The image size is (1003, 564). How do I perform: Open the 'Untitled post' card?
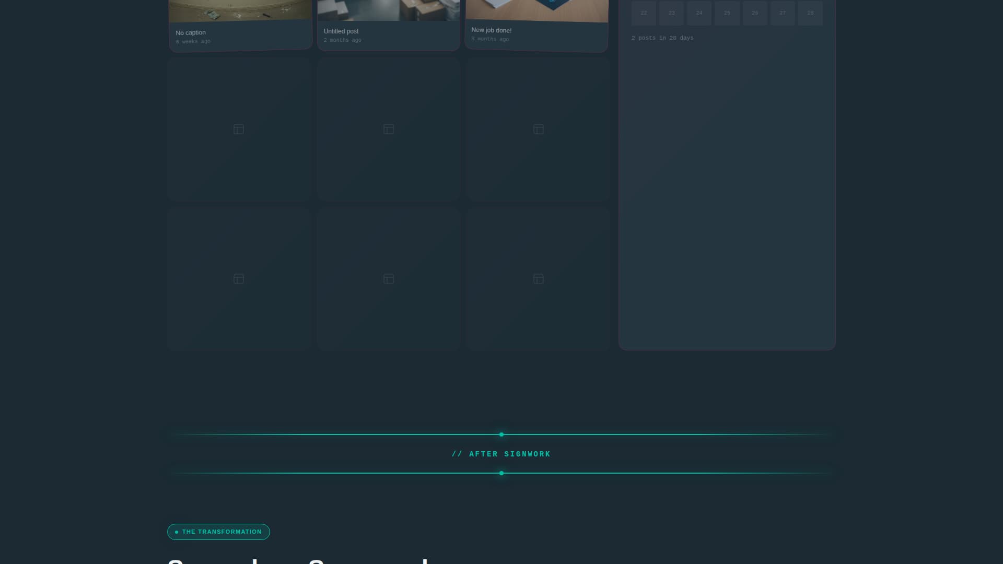[389, 25]
